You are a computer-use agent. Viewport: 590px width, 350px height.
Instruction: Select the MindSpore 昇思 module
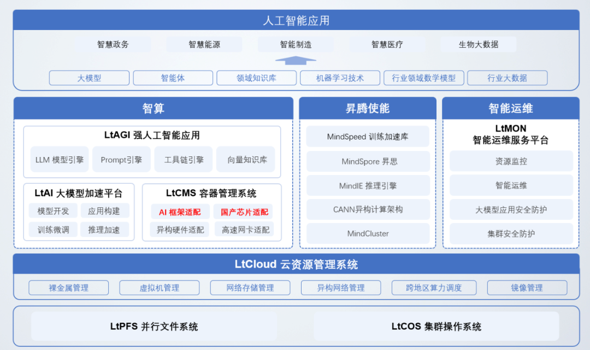click(367, 161)
